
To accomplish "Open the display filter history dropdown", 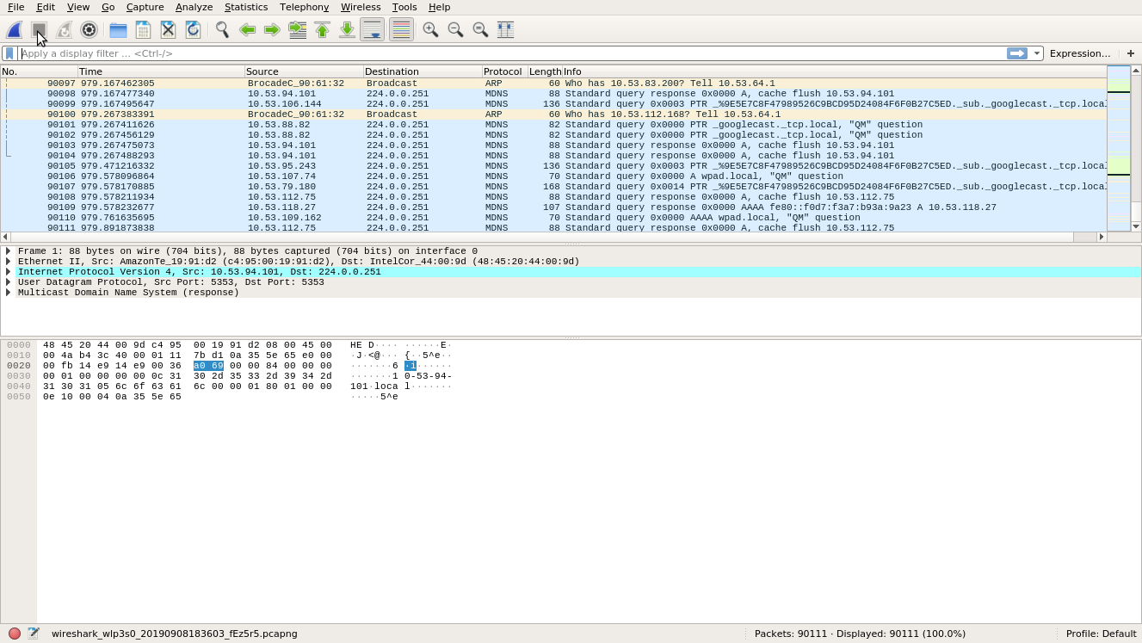I will pyautogui.click(x=1037, y=53).
